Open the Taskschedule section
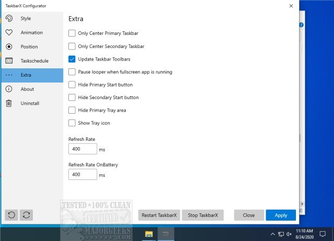The height and width of the screenshot is (241, 334). (x=32, y=61)
